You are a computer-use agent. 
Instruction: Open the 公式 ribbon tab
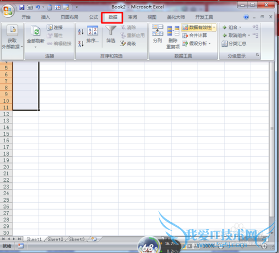93,17
